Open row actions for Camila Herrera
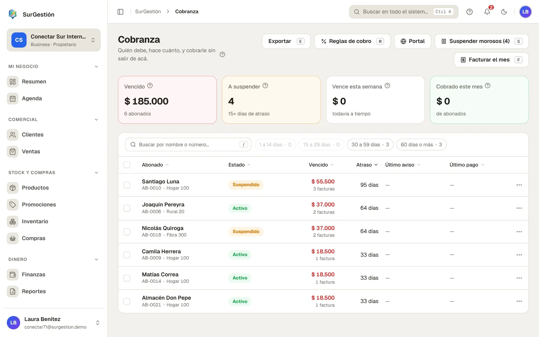This screenshot has width=539, height=337. (519, 255)
